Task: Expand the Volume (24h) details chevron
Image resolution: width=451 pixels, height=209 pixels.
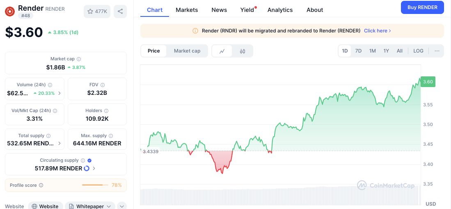Action: tap(60, 93)
